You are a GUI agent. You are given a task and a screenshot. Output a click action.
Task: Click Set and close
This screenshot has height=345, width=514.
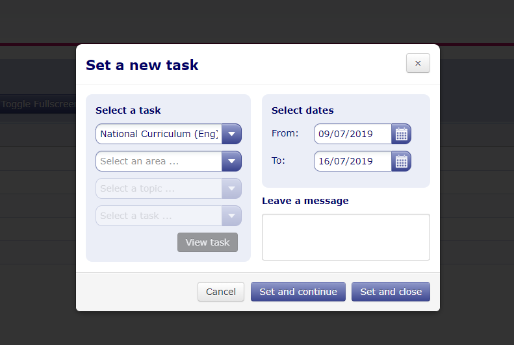pos(391,292)
